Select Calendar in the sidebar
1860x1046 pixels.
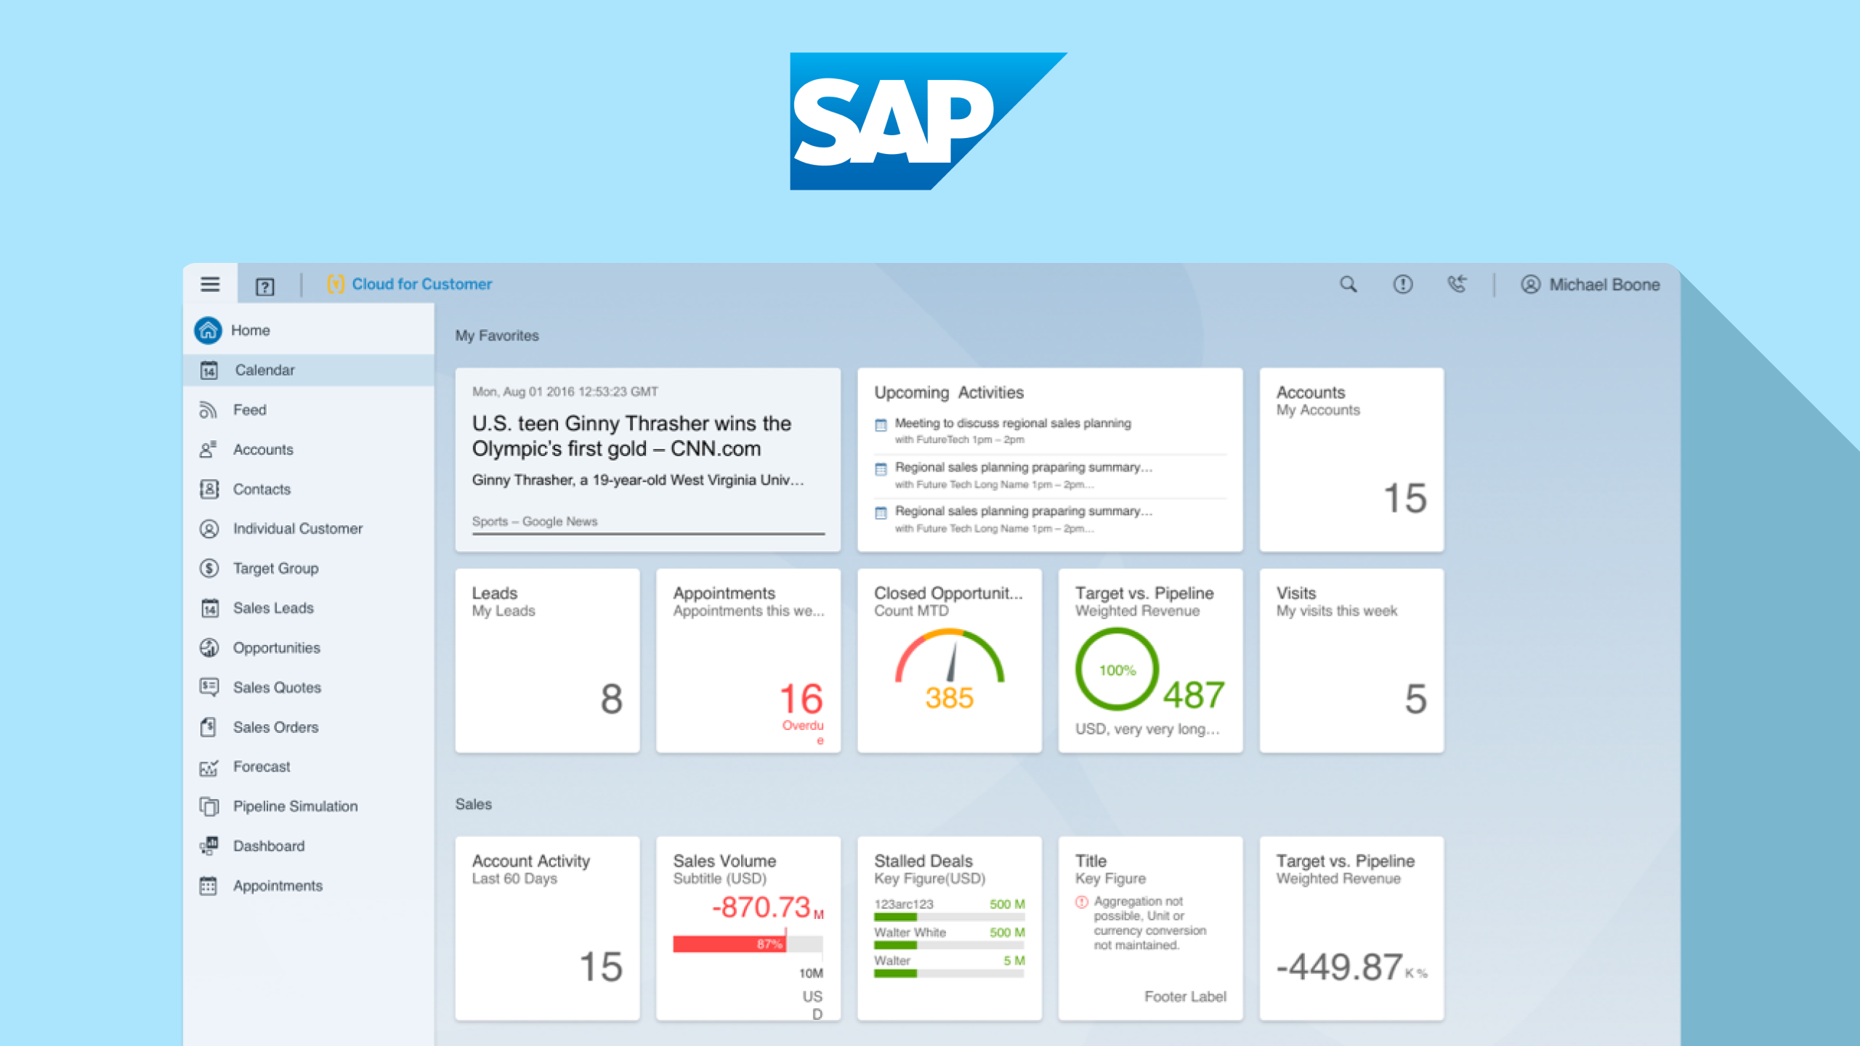click(x=264, y=370)
